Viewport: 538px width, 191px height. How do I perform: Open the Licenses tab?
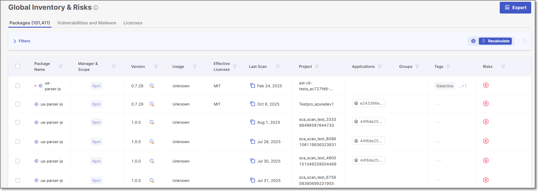pos(133,23)
